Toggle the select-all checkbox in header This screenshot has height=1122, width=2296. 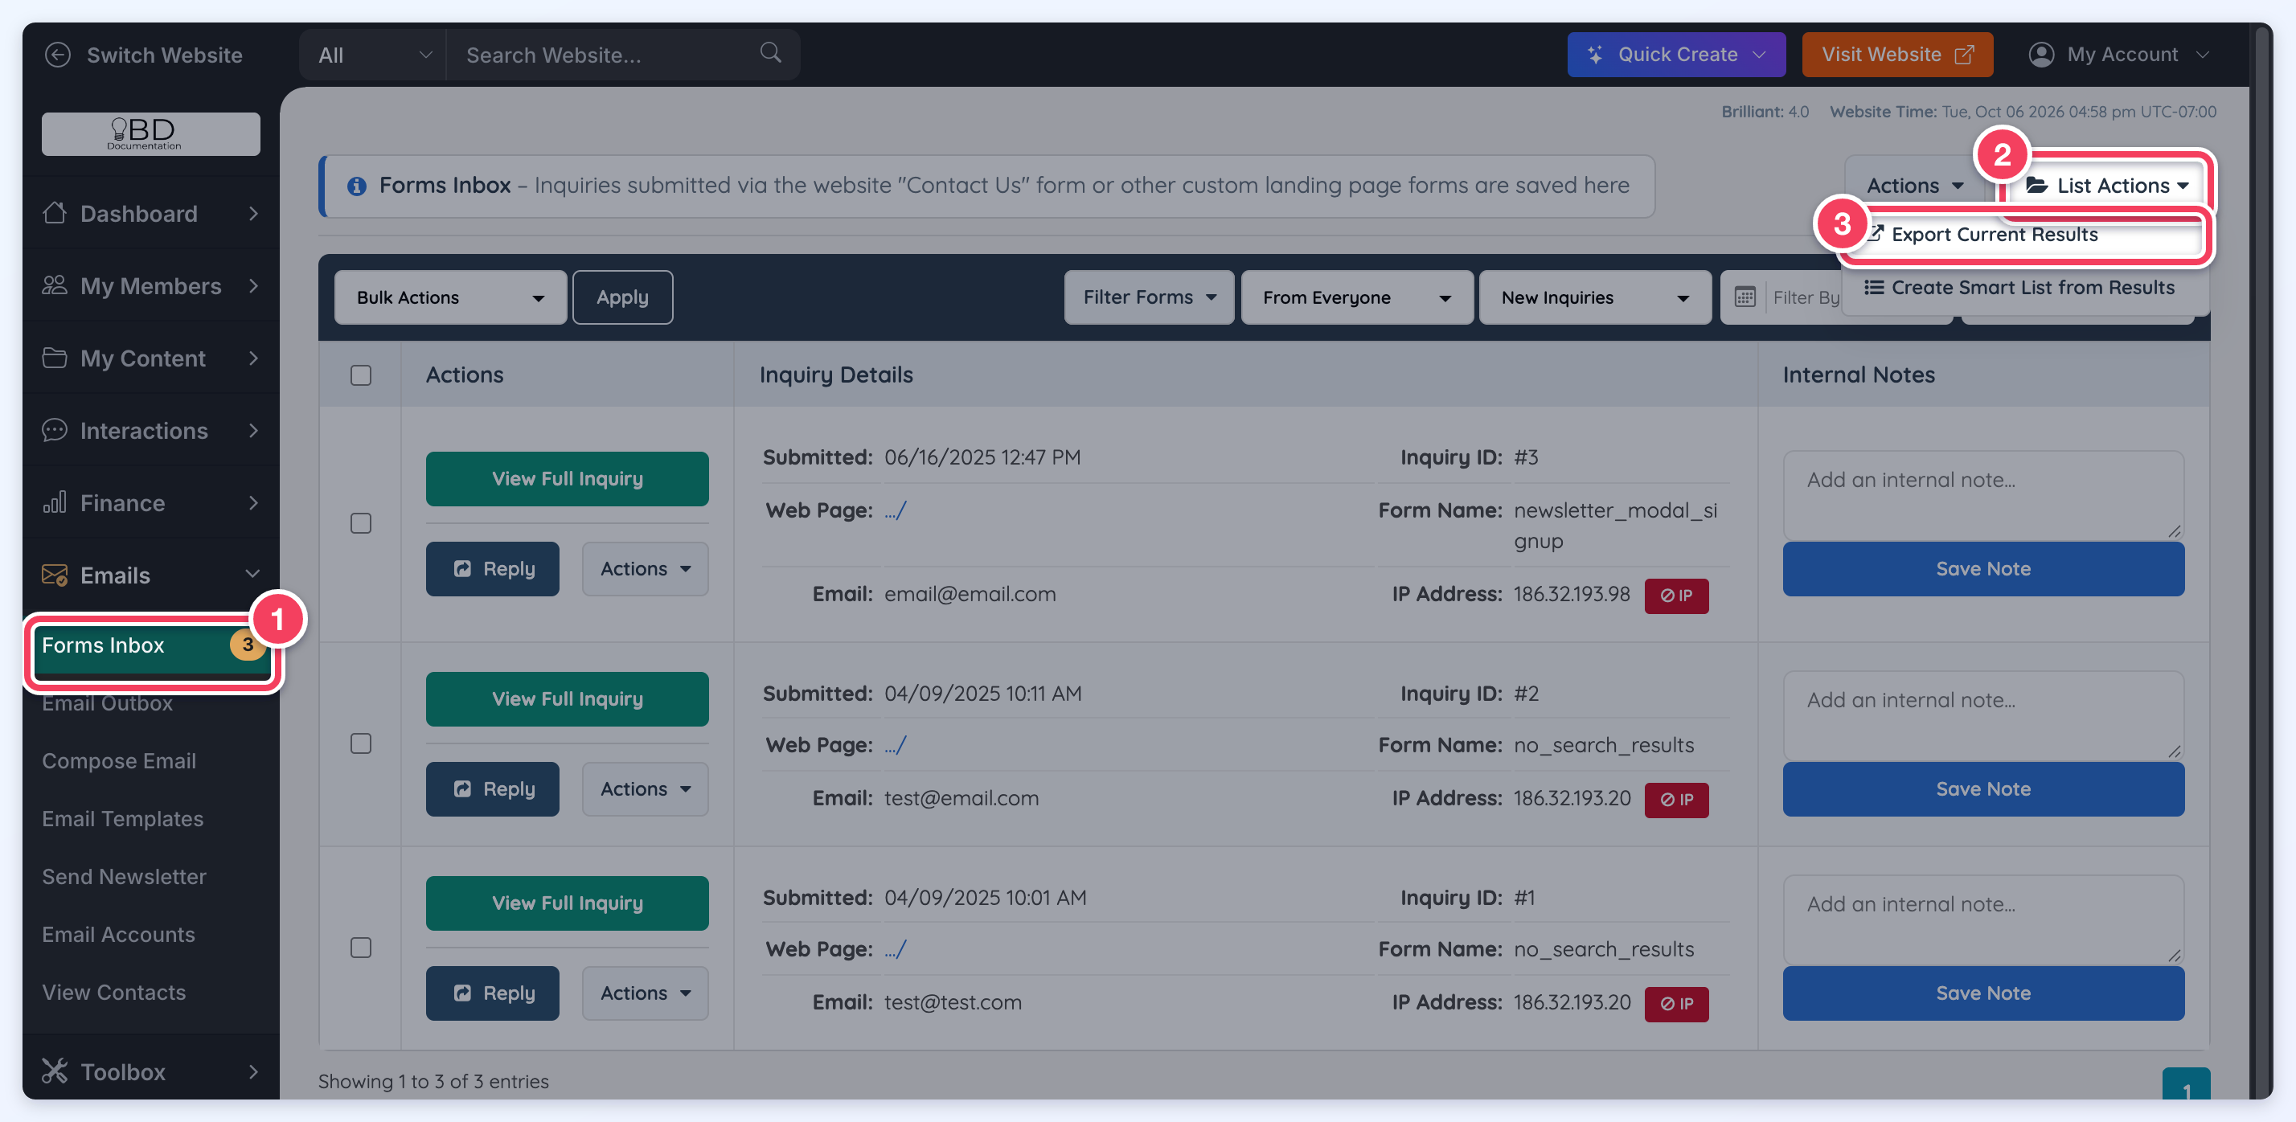pyautogui.click(x=361, y=375)
